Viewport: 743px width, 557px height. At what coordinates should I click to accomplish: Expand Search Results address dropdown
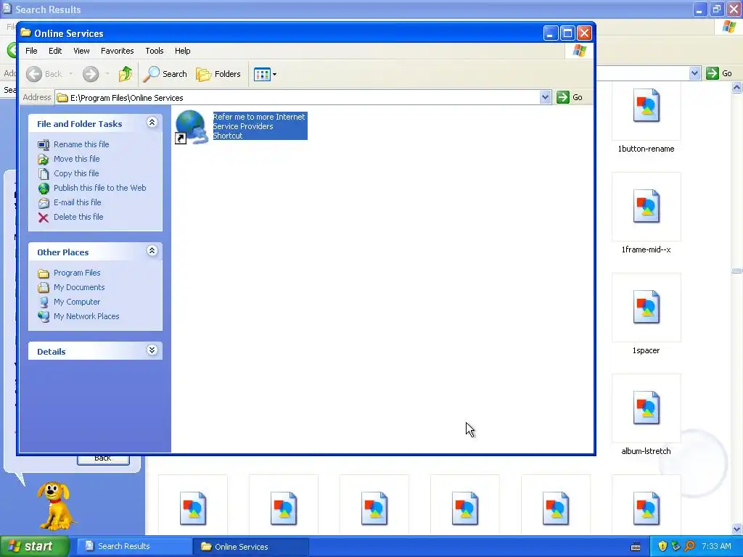694,73
